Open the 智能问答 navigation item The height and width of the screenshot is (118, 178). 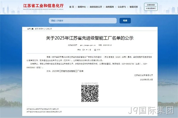(x=134, y=7)
